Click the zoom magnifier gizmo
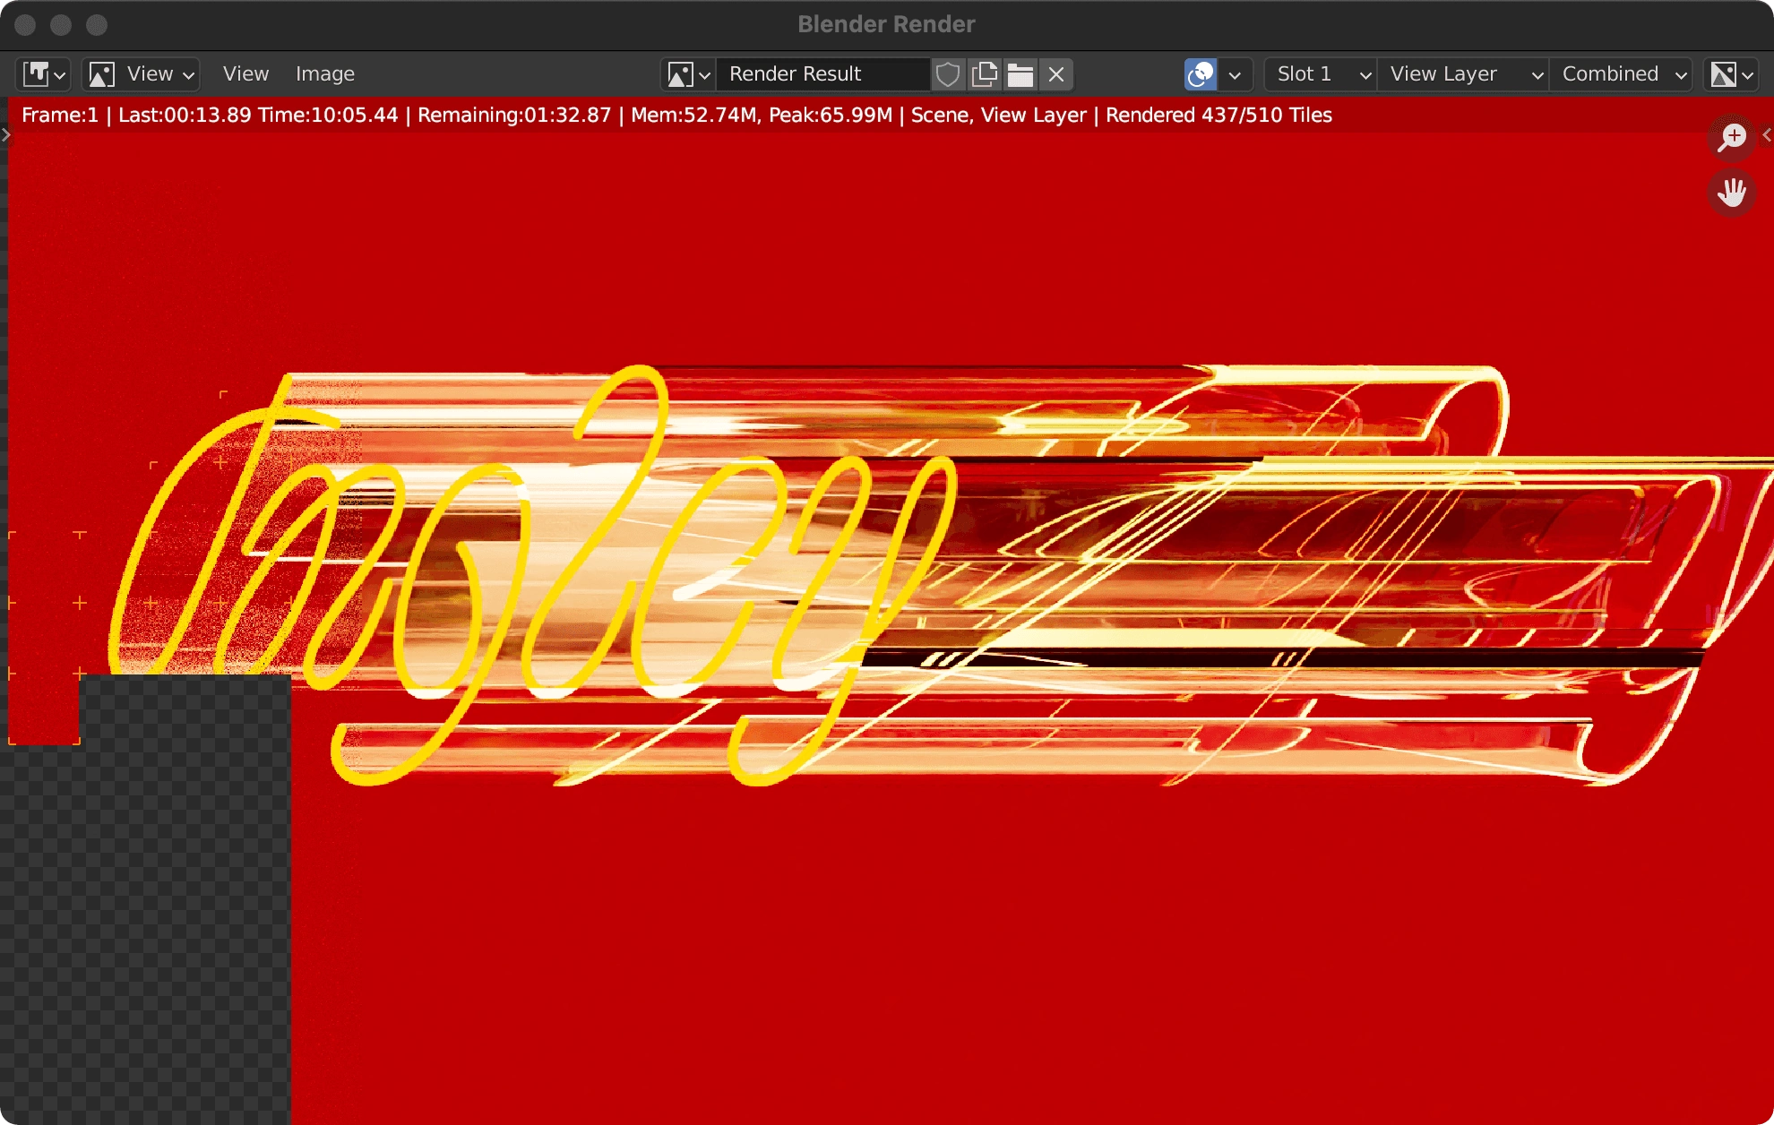Viewport: 1774px width, 1125px height. 1732,138
